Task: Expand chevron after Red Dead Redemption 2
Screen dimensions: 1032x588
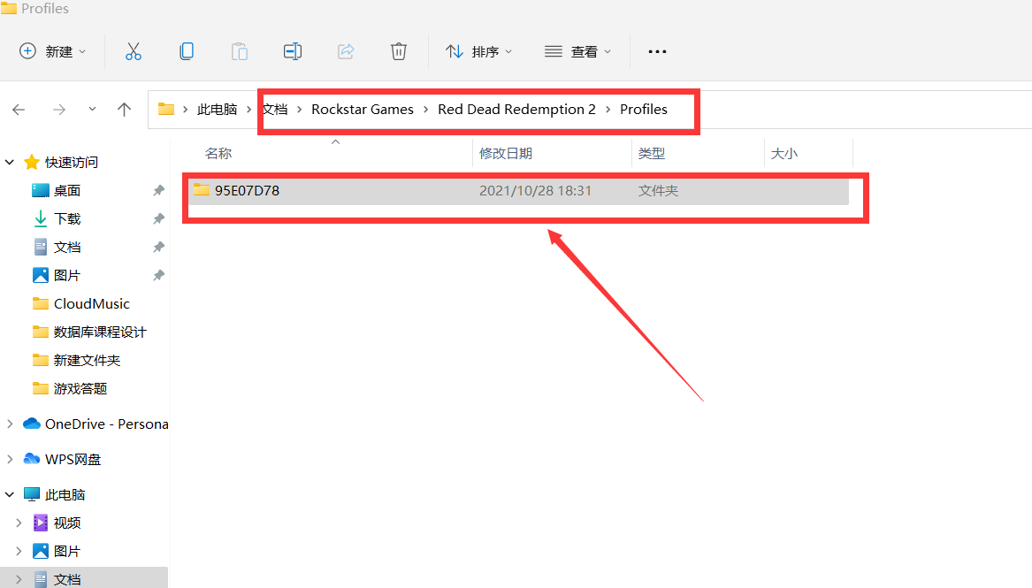Action: tap(608, 109)
